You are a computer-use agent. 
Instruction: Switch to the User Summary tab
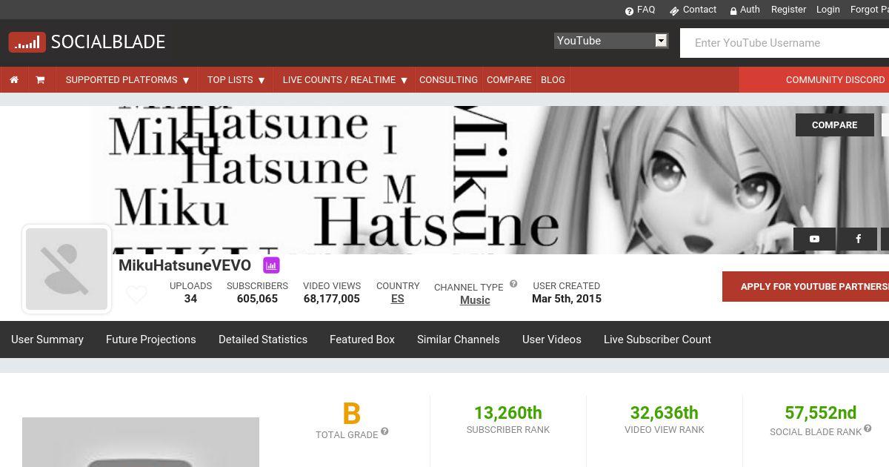pyautogui.click(x=47, y=340)
